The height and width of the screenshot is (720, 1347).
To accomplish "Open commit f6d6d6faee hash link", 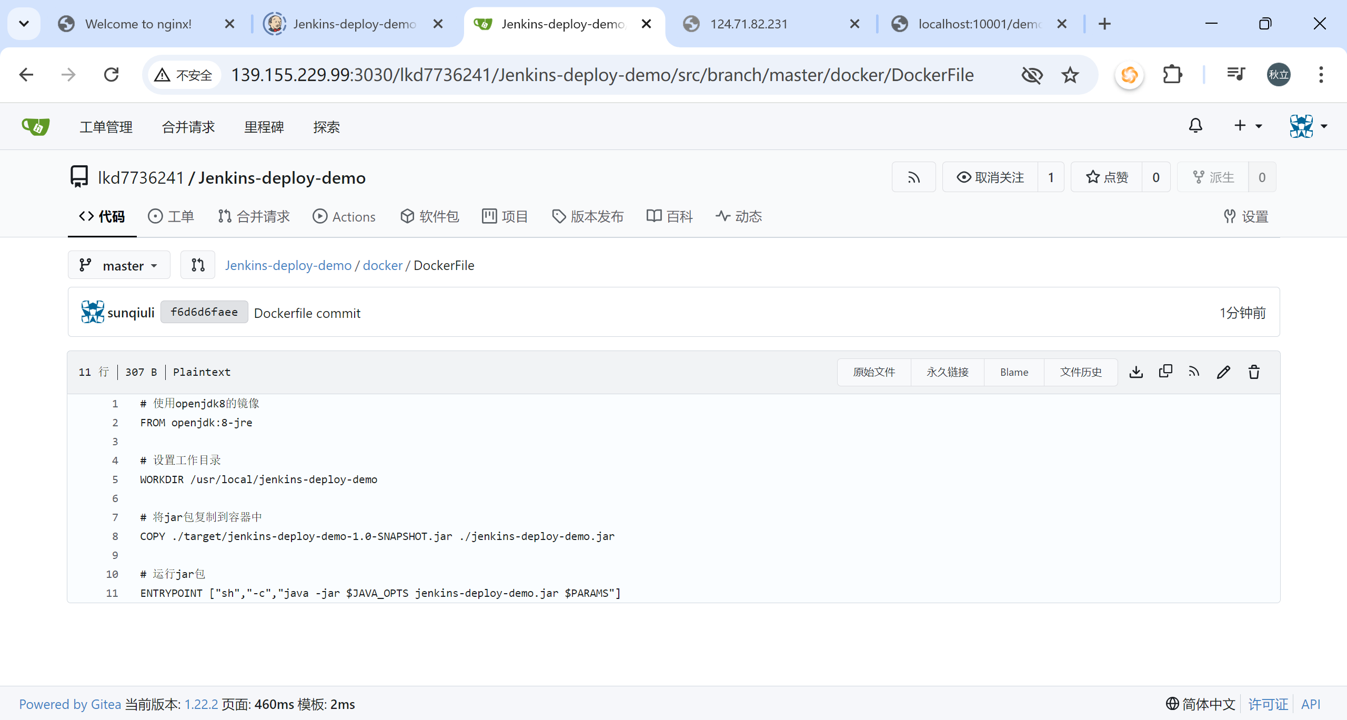I will [x=204, y=313].
